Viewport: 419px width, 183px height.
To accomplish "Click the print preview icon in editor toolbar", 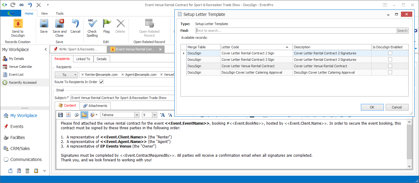I will click(x=76, y=115).
